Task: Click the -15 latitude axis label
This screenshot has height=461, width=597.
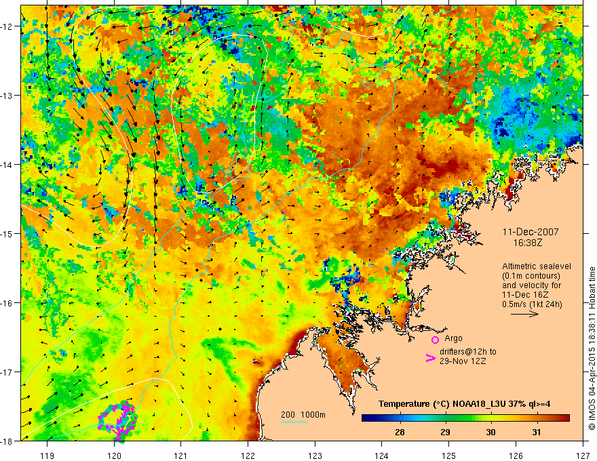Action: point(7,233)
